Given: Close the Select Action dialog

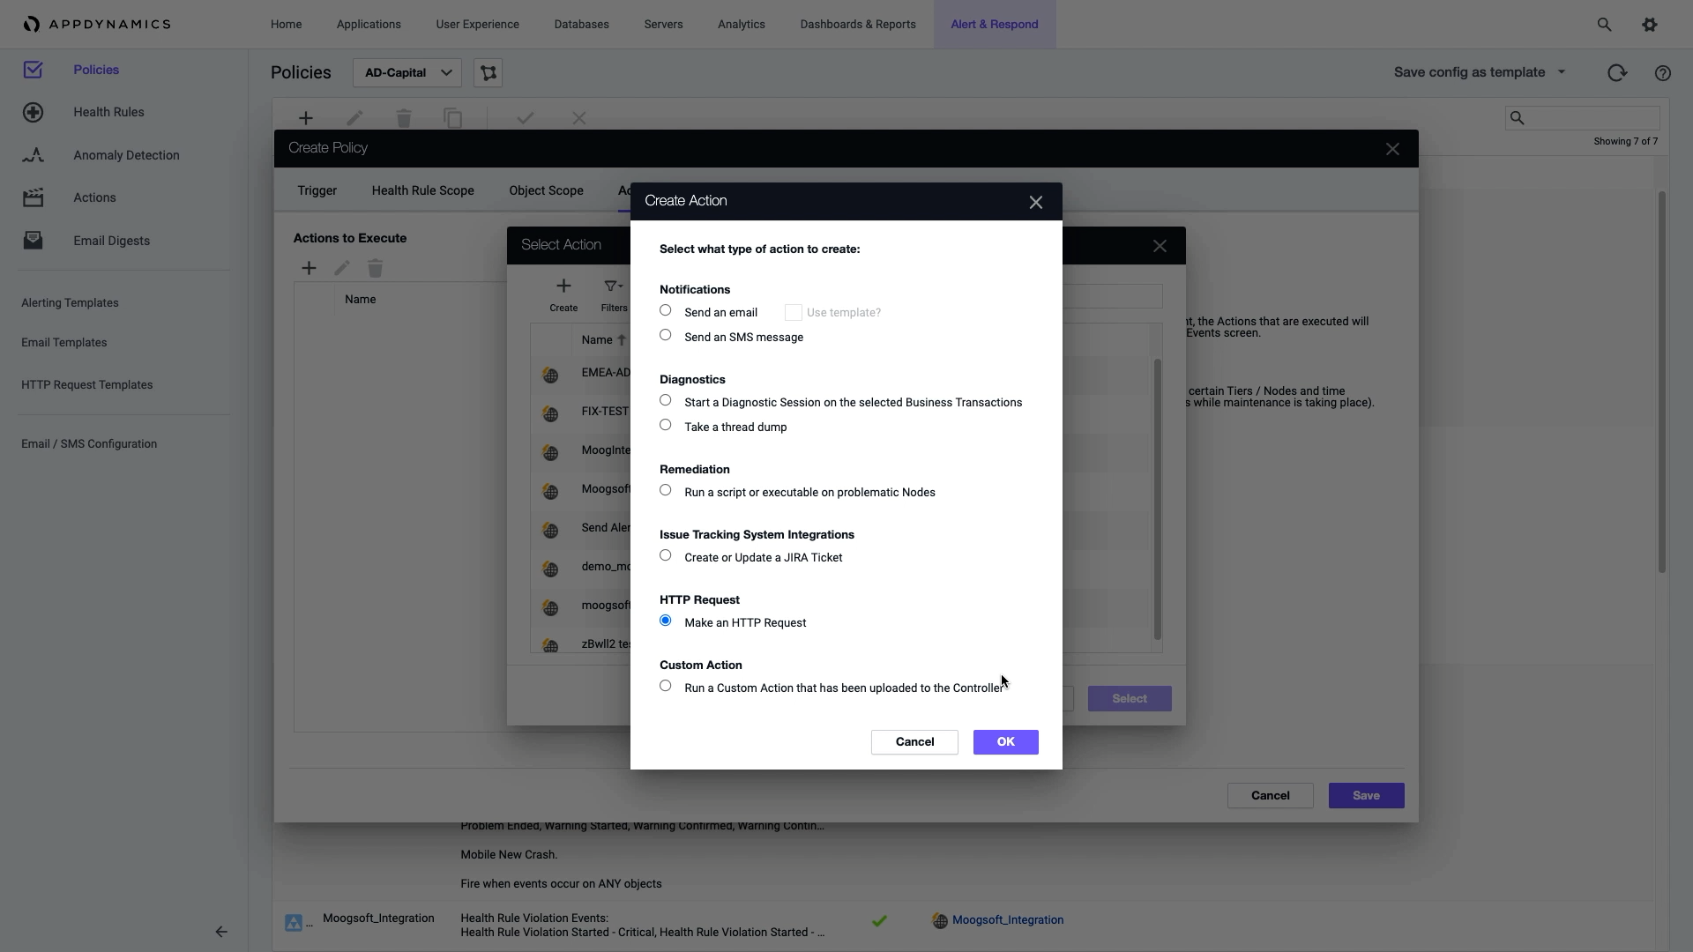Looking at the screenshot, I should coord(1160,247).
